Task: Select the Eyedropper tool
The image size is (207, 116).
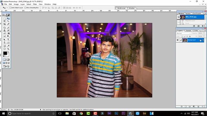Action: click(x=8, y=46)
